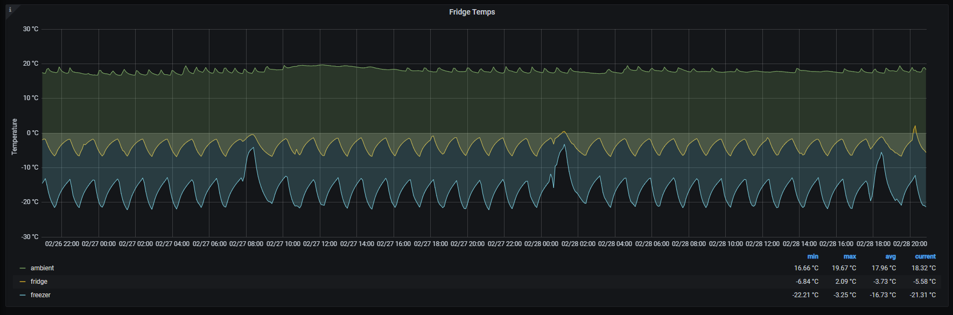Toggle the freezer series in the legend
This screenshot has width=953, height=315.
40,295
